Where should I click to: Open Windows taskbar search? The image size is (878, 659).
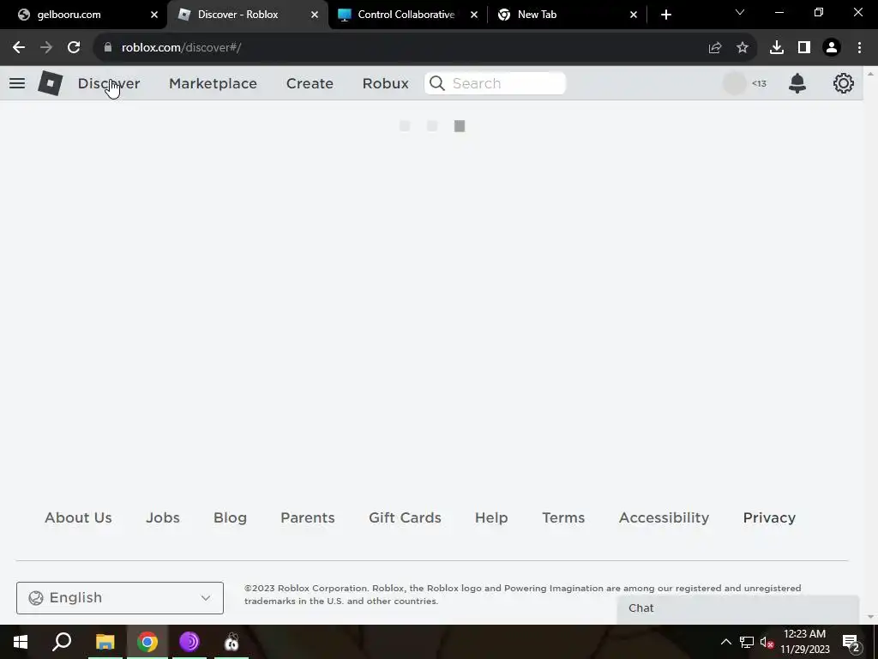(x=62, y=642)
